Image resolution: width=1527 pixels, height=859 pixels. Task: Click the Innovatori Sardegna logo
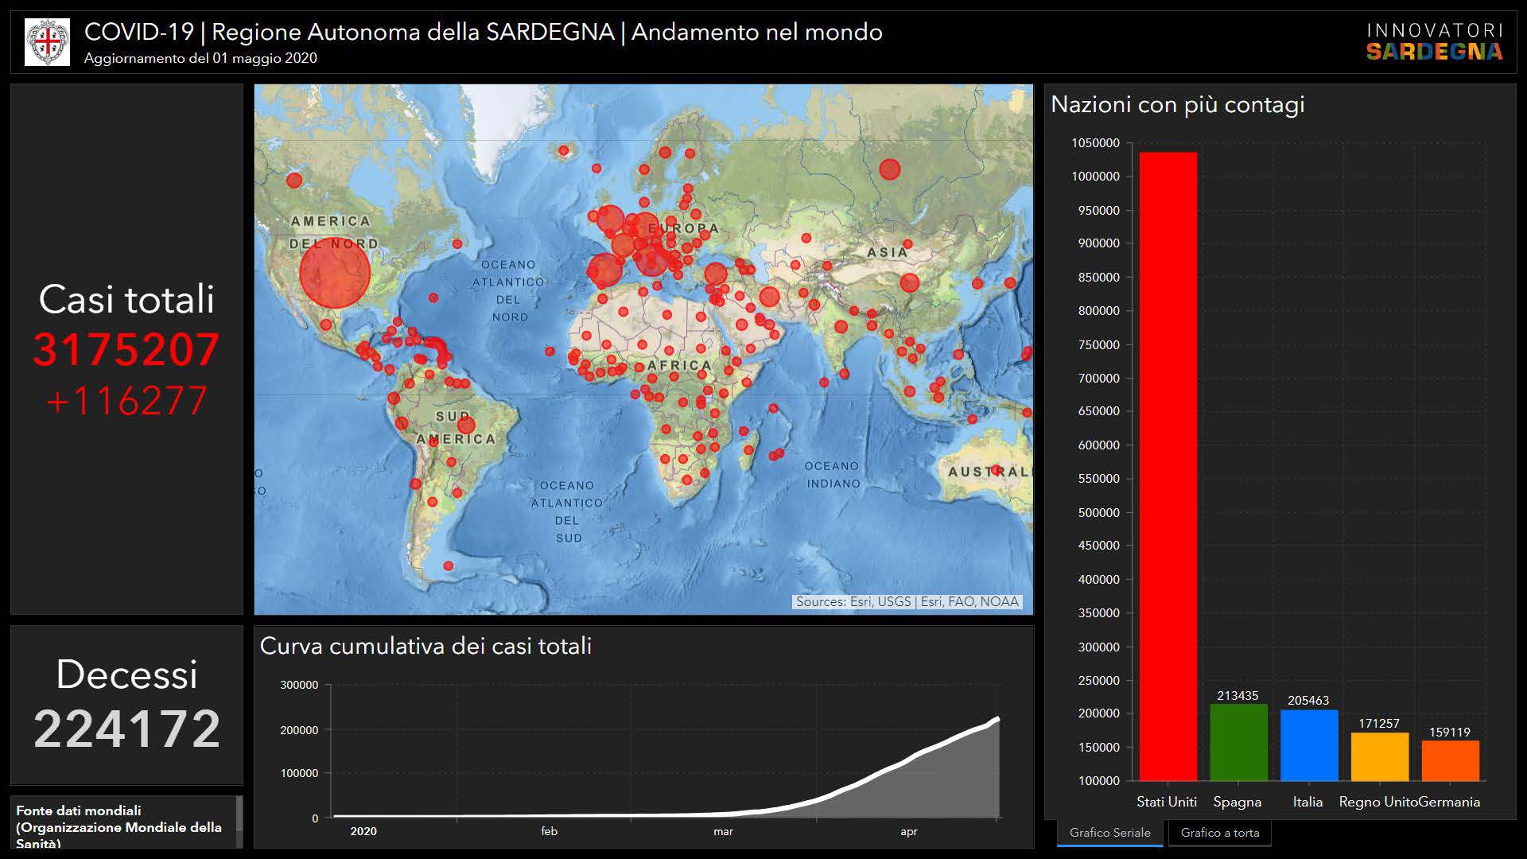coord(1434,42)
